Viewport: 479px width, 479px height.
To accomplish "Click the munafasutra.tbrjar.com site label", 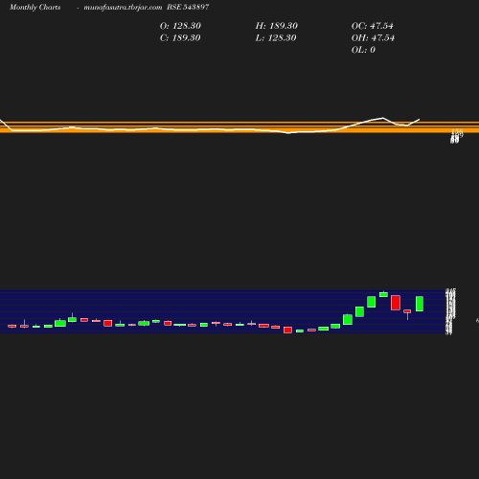I will click(123, 7).
